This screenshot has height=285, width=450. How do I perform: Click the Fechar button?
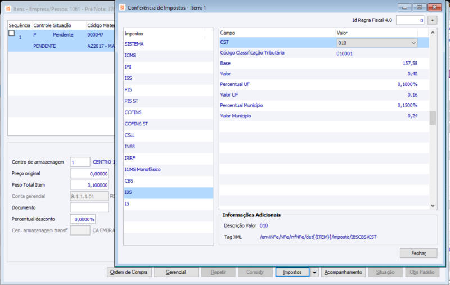coord(418,253)
